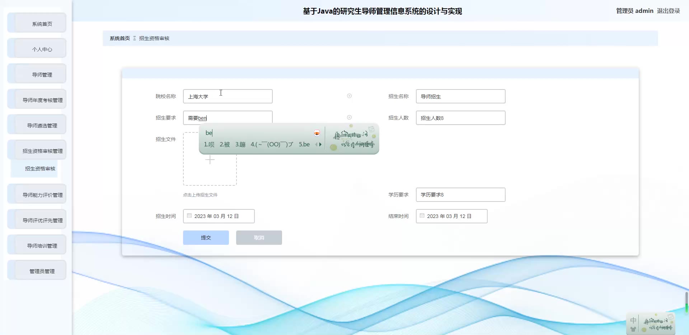Click the calendar icon in 结束时间 field

tap(422, 216)
